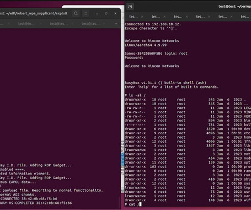This screenshot has width=251, height=210.
Task: Click the size value 410 in listing
Action: (x=211, y=179)
